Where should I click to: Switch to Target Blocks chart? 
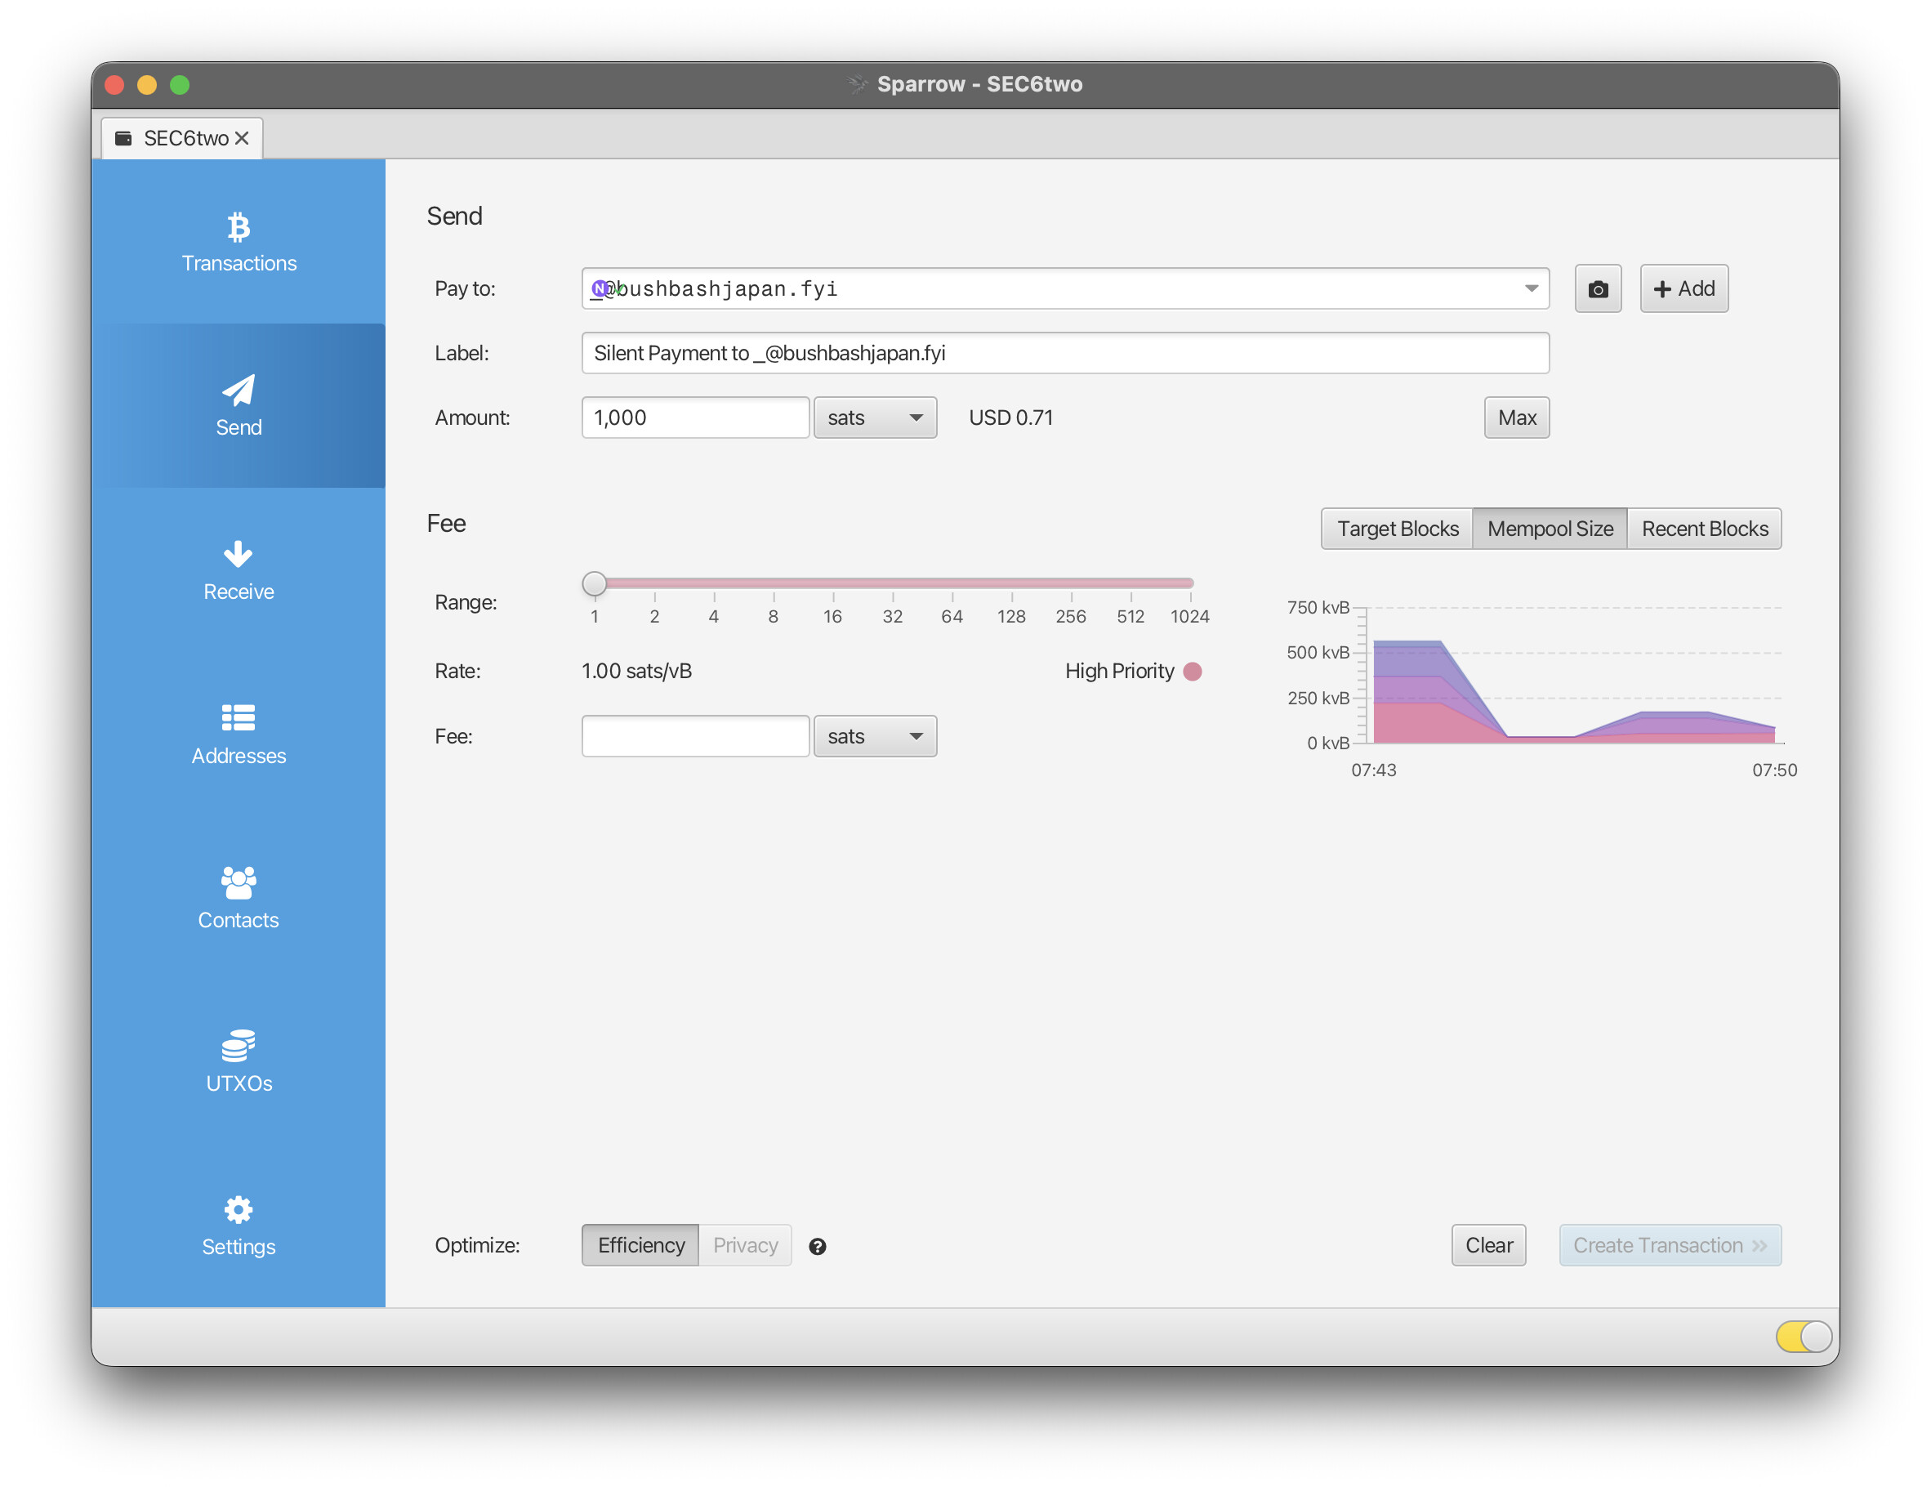[1397, 529]
